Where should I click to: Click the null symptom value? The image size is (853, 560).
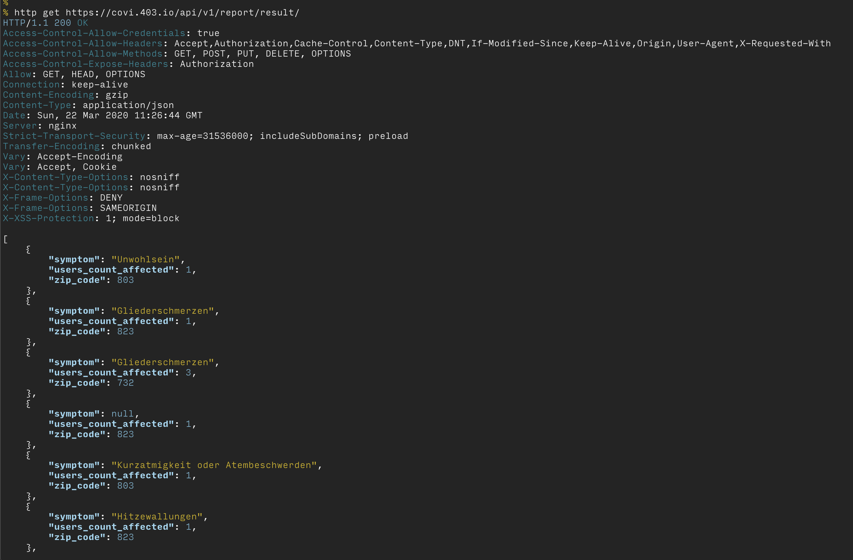tap(122, 414)
